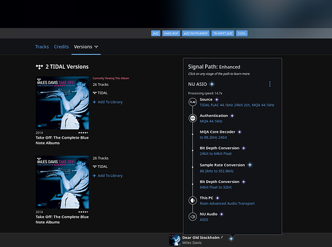Click the Signal Path: Enhanced heading

click(214, 67)
